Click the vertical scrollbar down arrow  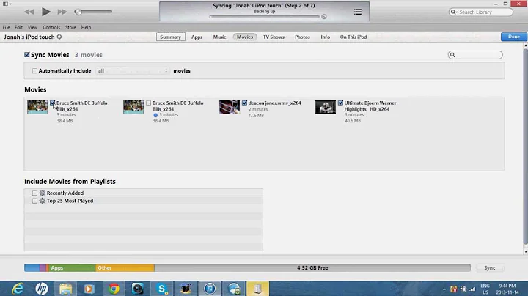[525, 251]
